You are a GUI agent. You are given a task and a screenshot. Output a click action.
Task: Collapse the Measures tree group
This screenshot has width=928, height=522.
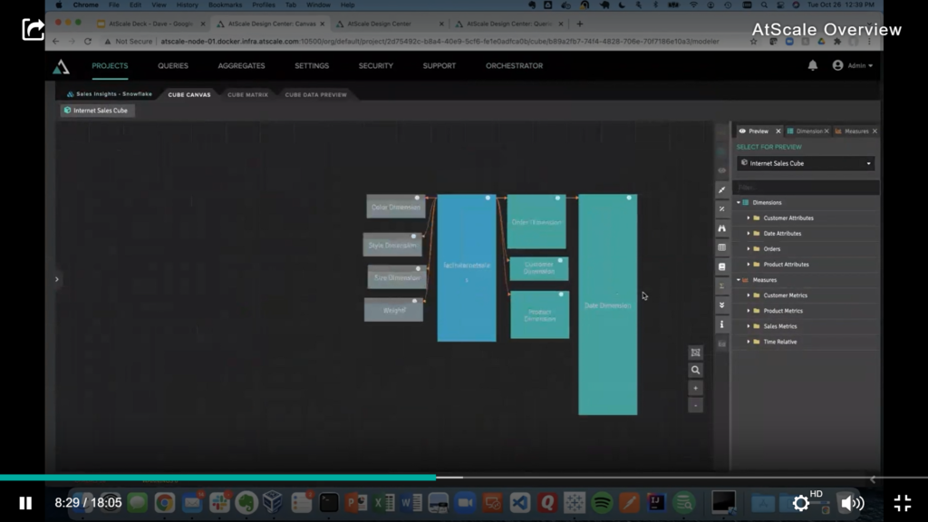coord(739,280)
